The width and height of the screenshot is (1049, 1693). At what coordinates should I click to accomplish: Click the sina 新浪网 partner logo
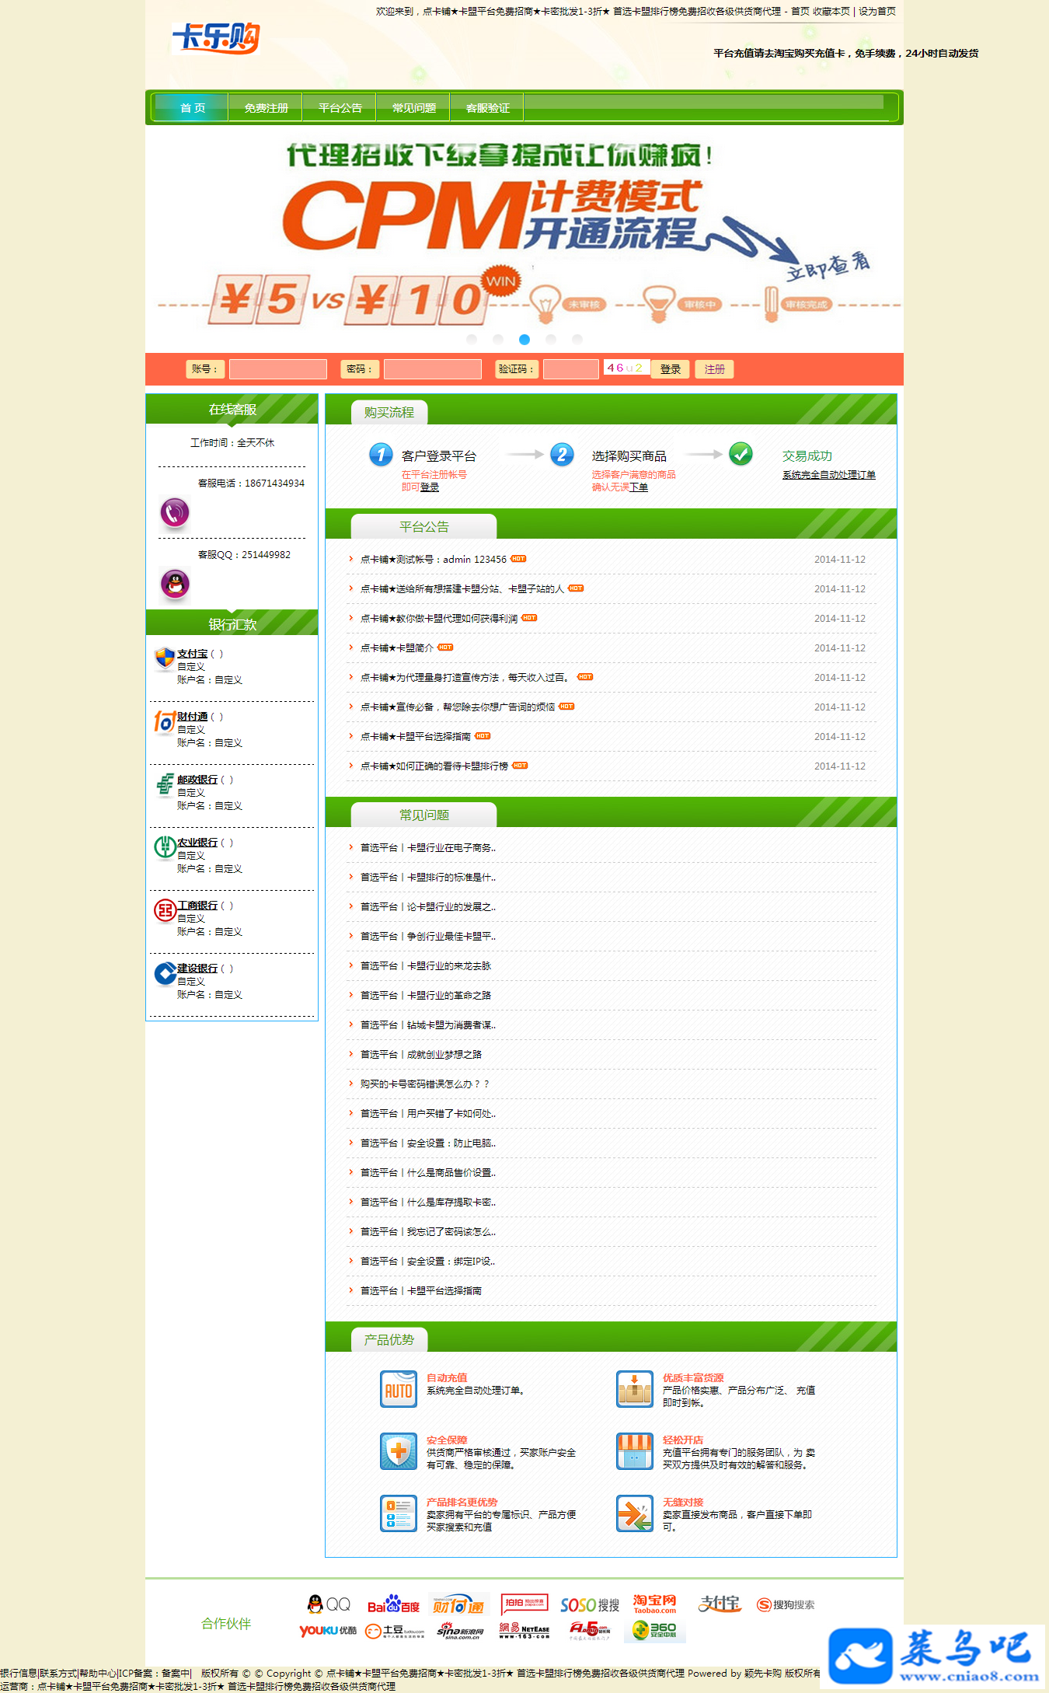coord(460,1631)
